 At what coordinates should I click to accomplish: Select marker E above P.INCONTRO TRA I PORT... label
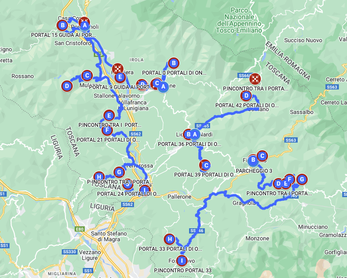[109, 115]
